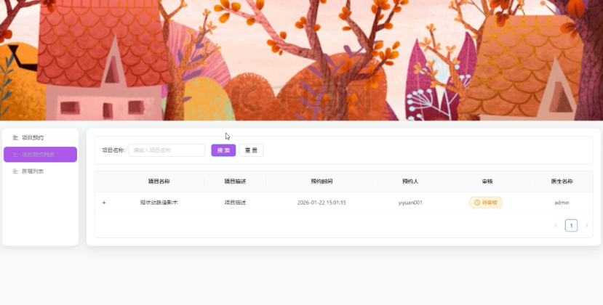Open the 项目预约 sidebar menu item

pyautogui.click(x=40, y=137)
